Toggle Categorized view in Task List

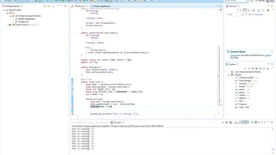(245, 10)
